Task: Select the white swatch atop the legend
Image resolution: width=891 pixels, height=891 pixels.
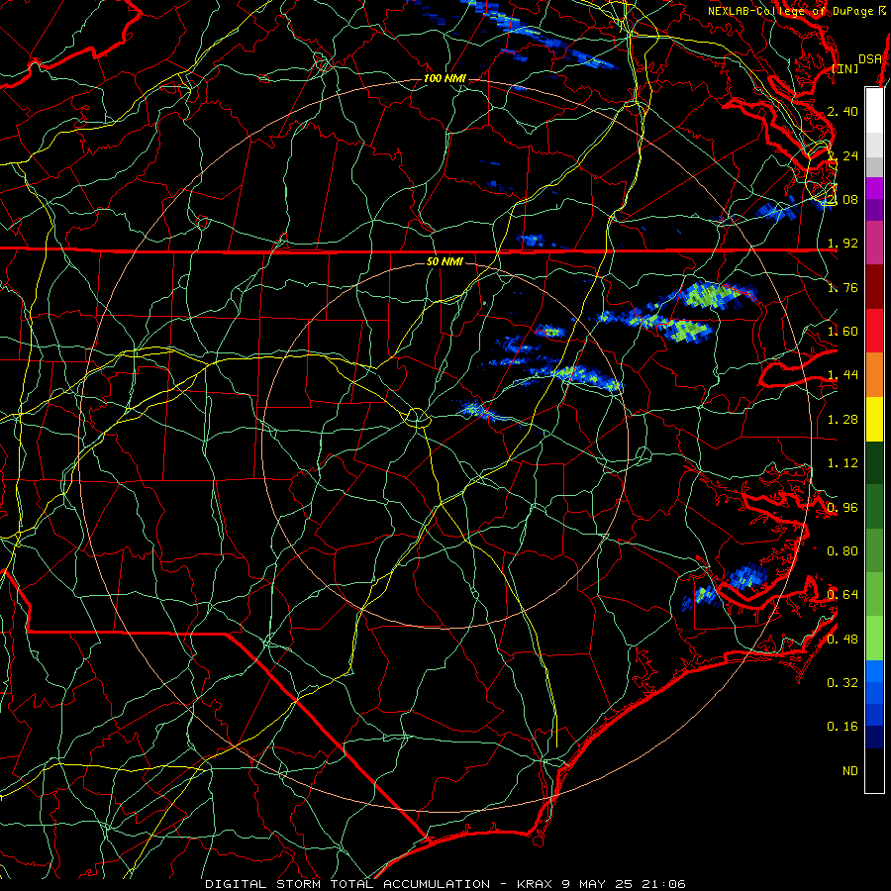Action: [x=874, y=111]
